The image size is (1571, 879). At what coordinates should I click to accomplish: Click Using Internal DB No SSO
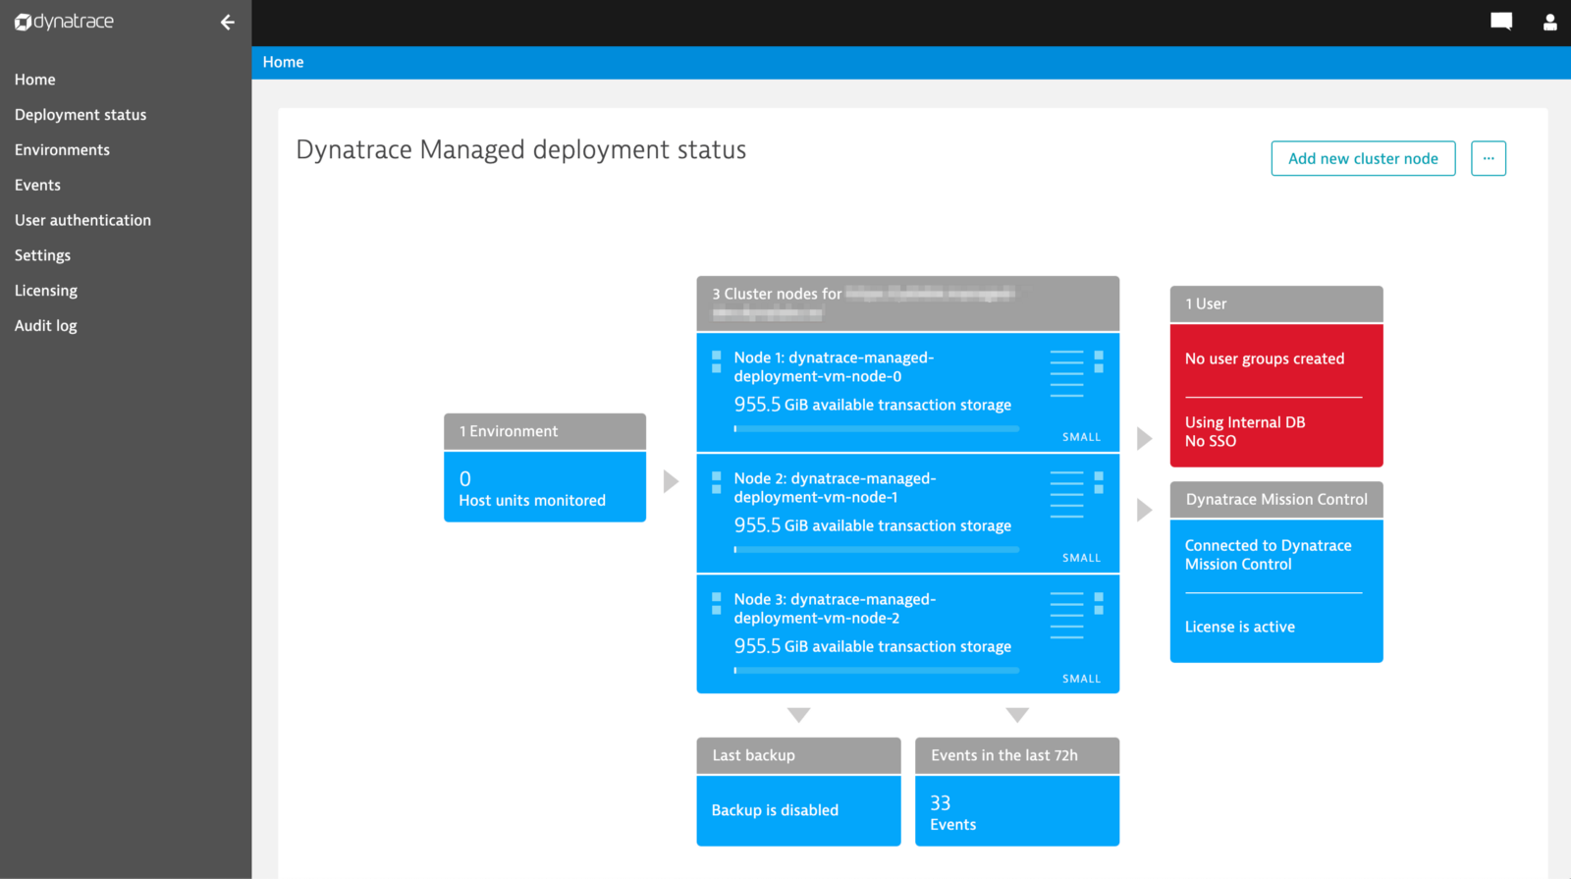pos(1245,432)
